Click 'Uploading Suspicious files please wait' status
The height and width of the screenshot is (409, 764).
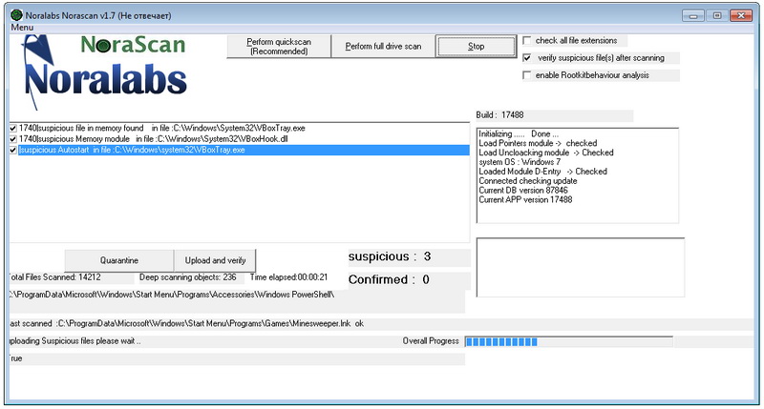click(x=75, y=341)
